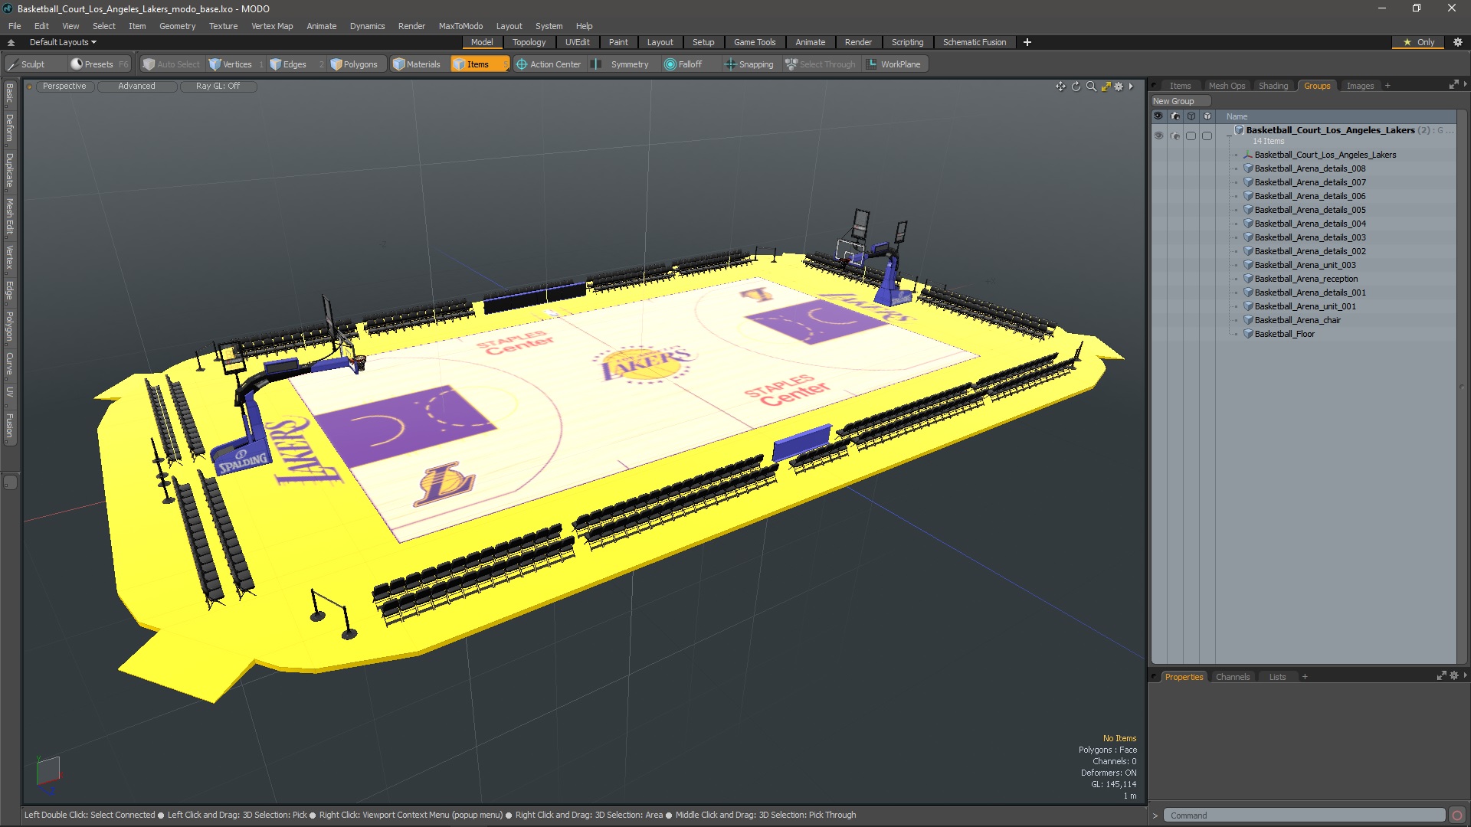Toggle Select Through
The width and height of the screenshot is (1471, 827).
coord(821,64)
